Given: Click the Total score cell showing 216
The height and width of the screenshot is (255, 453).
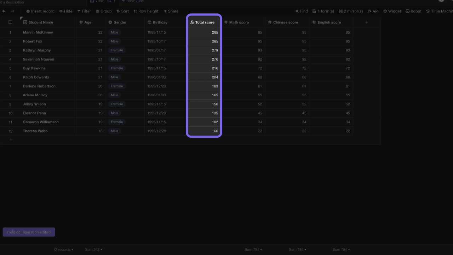Looking at the screenshot, I should 204,68.
